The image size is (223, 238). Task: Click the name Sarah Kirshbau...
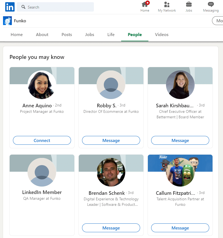click(x=175, y=105)
